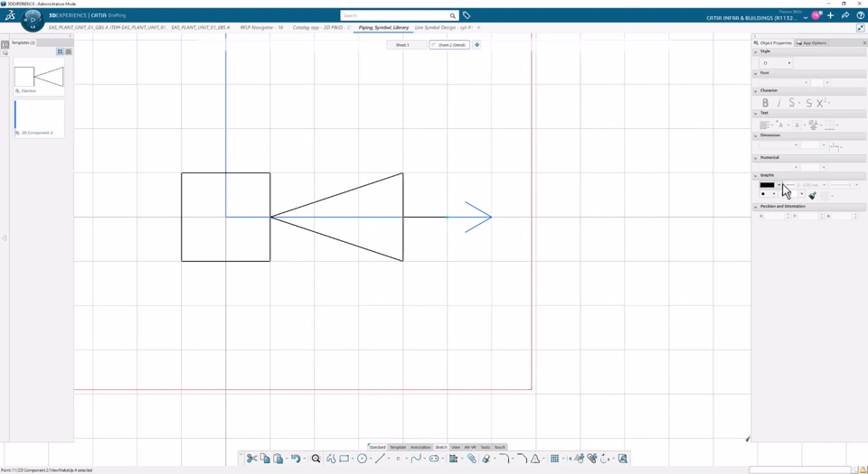Select the Corner fillet tool

pos(504,459)
